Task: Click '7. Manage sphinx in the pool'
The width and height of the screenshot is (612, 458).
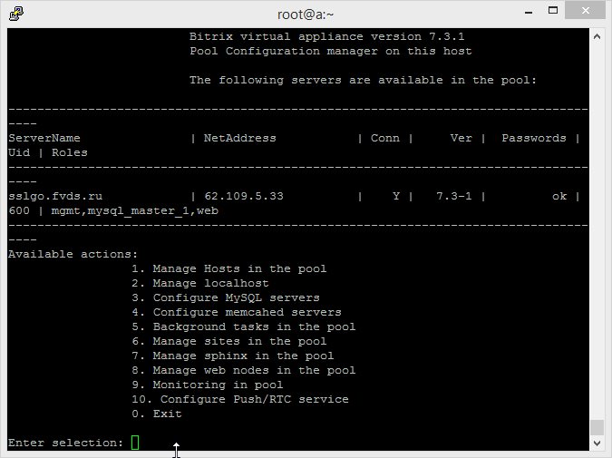Action: click(x=233, y=356)
